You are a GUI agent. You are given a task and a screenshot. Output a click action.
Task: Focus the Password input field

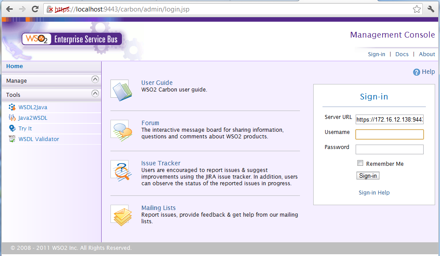(x=390, y=149)
